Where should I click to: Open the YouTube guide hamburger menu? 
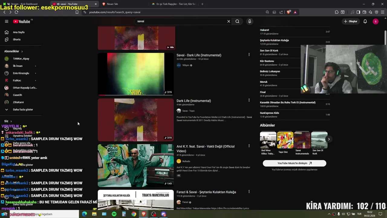coord(6,21)
